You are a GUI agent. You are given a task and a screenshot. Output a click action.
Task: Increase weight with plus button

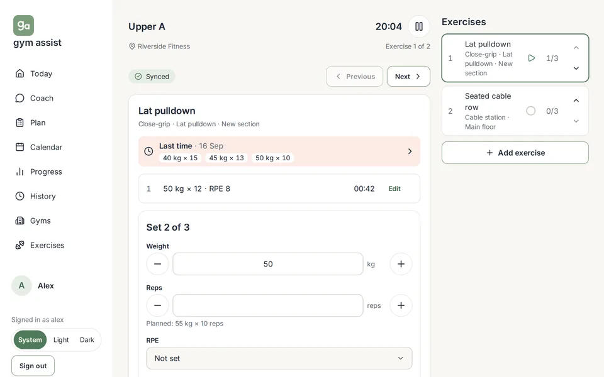(401, 264)
